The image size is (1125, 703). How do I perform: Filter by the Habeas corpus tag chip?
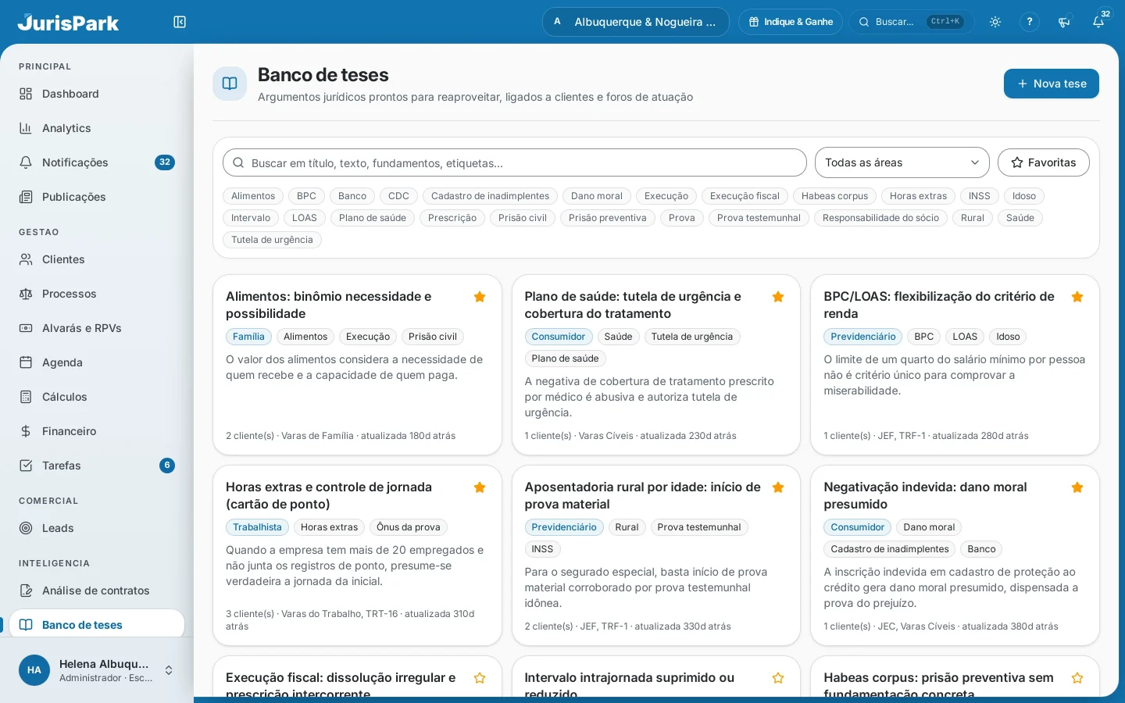click(x=834, y=196)
